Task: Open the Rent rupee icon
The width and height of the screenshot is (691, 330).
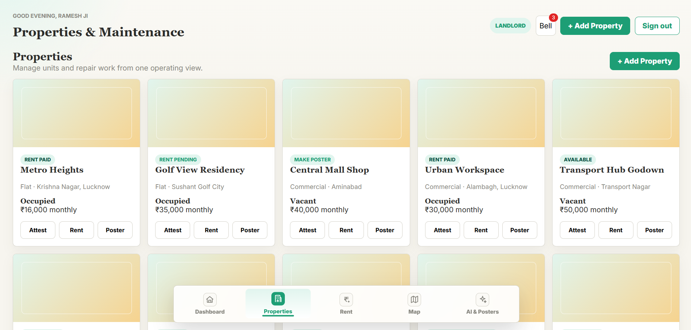Action: 346,299
